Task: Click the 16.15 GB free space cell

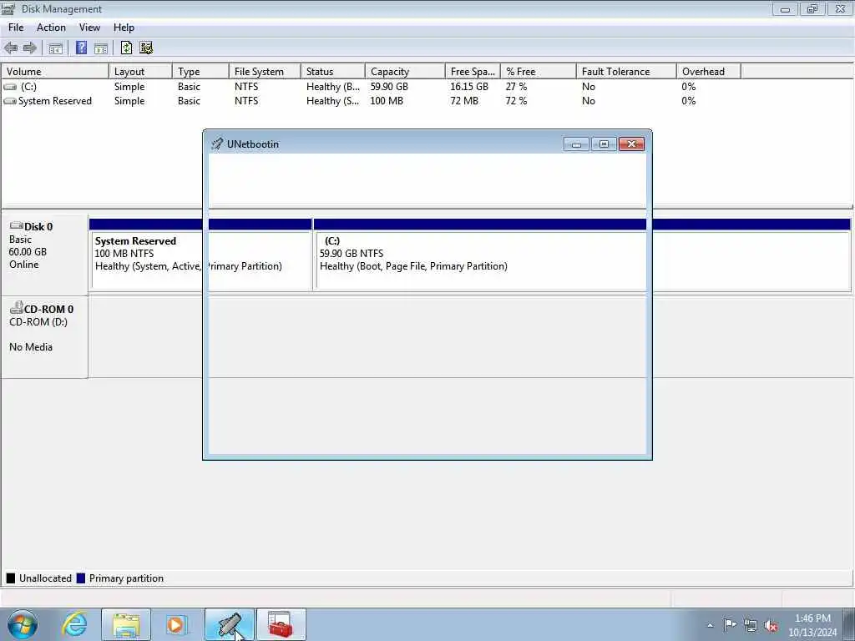Action: point(469,87)
